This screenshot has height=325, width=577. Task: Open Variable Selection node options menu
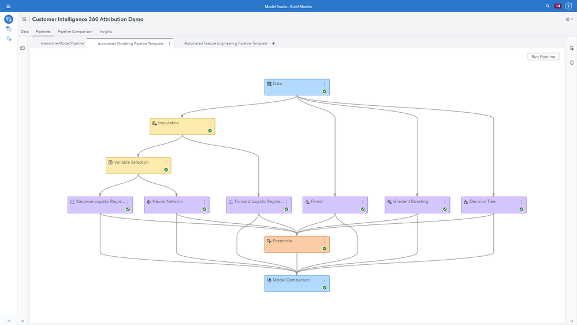click(166, 162)
